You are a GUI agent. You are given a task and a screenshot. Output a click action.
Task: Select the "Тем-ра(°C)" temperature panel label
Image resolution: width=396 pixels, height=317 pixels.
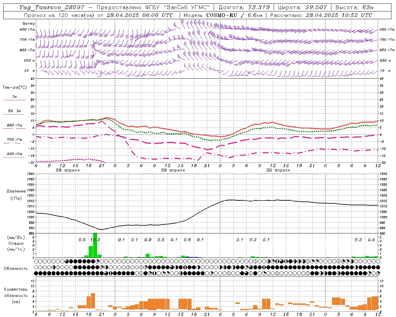pyautogui.click(x=15, y=88)
